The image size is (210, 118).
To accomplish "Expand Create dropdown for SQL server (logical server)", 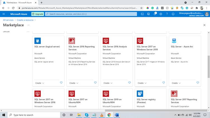I will (x=40, y=83).
